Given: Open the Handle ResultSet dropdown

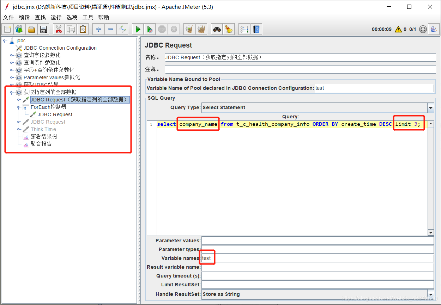Looking at the screenshot, I should tap(430, 294).
